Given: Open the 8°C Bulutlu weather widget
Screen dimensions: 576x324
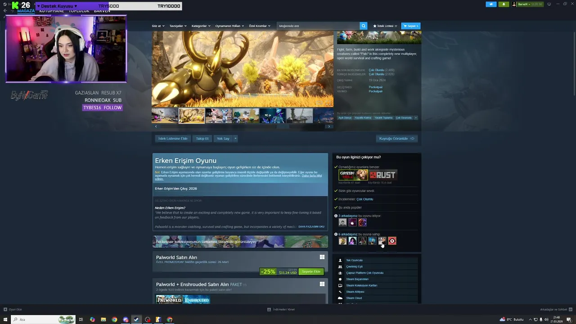Looking at the screenshot, I should pyautogui.click(x=512, y=319).
